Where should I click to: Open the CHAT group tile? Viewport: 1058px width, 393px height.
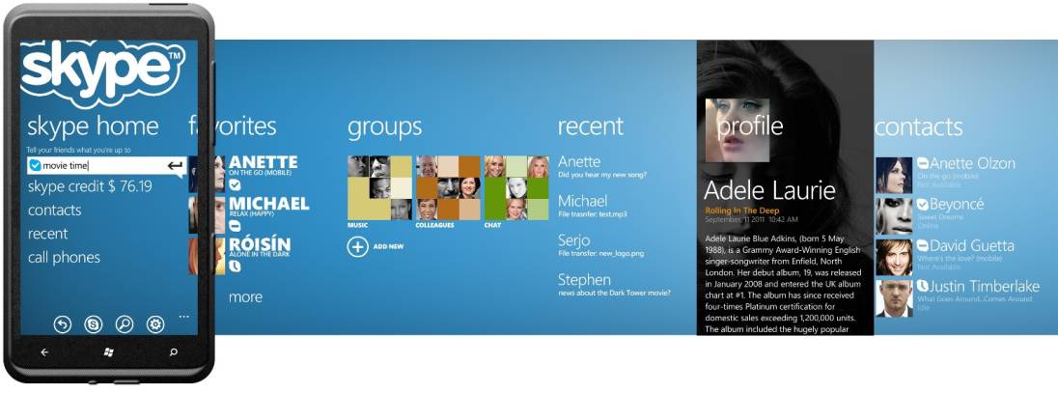[x=516, y=187]
